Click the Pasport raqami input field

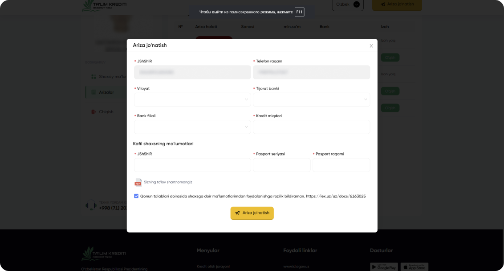(x=341, y=165)
